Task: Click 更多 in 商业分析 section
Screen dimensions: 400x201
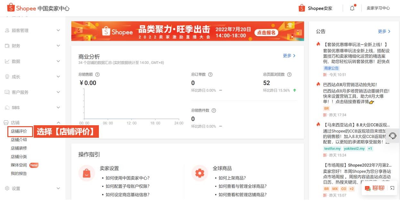Action: 289,56
